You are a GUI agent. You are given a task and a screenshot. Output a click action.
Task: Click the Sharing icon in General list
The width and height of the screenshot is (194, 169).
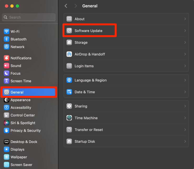click(x=69, y=106)
